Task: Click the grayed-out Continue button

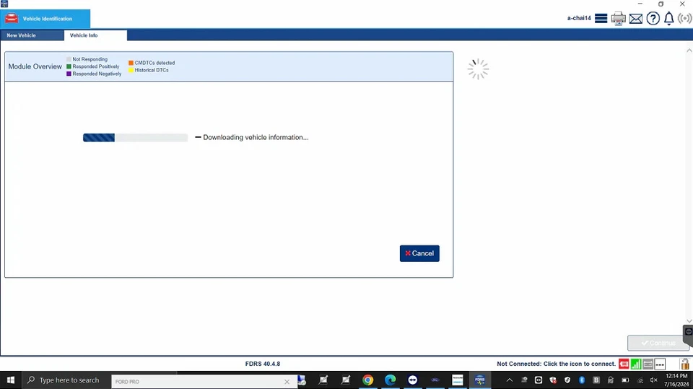Action: coord(658,343)
